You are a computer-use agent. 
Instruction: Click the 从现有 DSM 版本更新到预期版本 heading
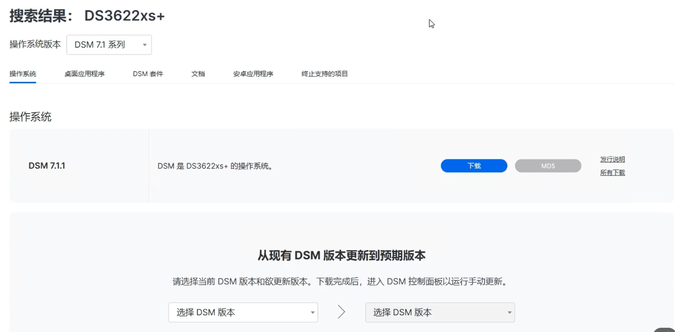(341, 256)
